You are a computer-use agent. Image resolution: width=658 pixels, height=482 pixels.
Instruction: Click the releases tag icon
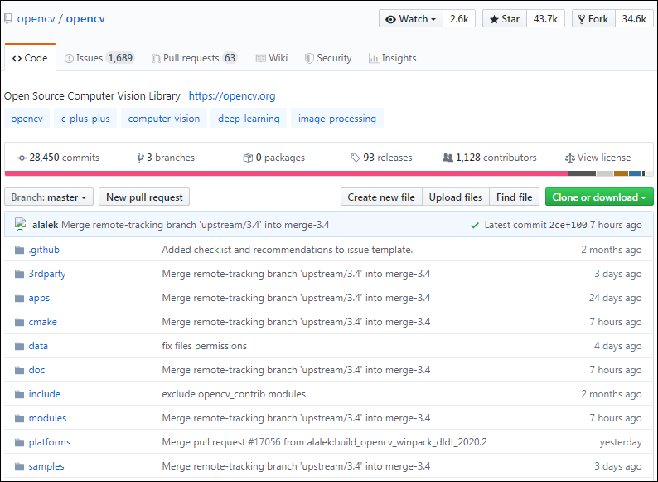tap(356, 158)
